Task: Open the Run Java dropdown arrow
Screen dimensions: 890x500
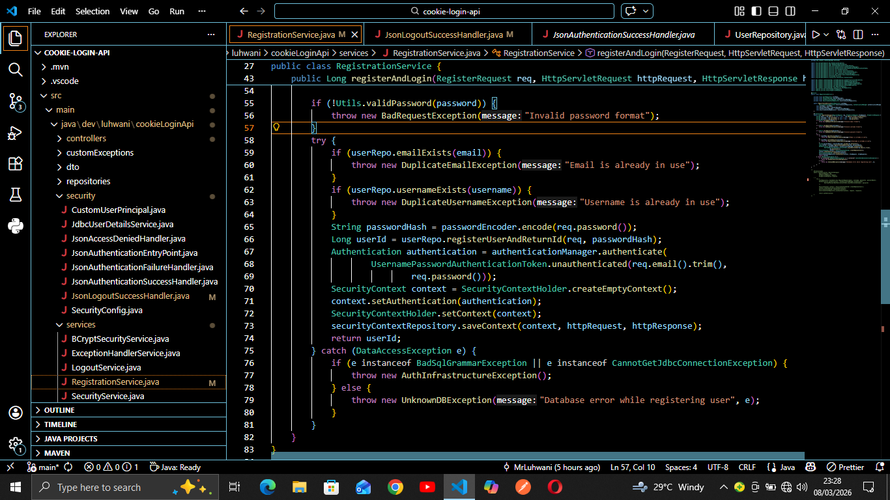Action: tap(826, 35)
